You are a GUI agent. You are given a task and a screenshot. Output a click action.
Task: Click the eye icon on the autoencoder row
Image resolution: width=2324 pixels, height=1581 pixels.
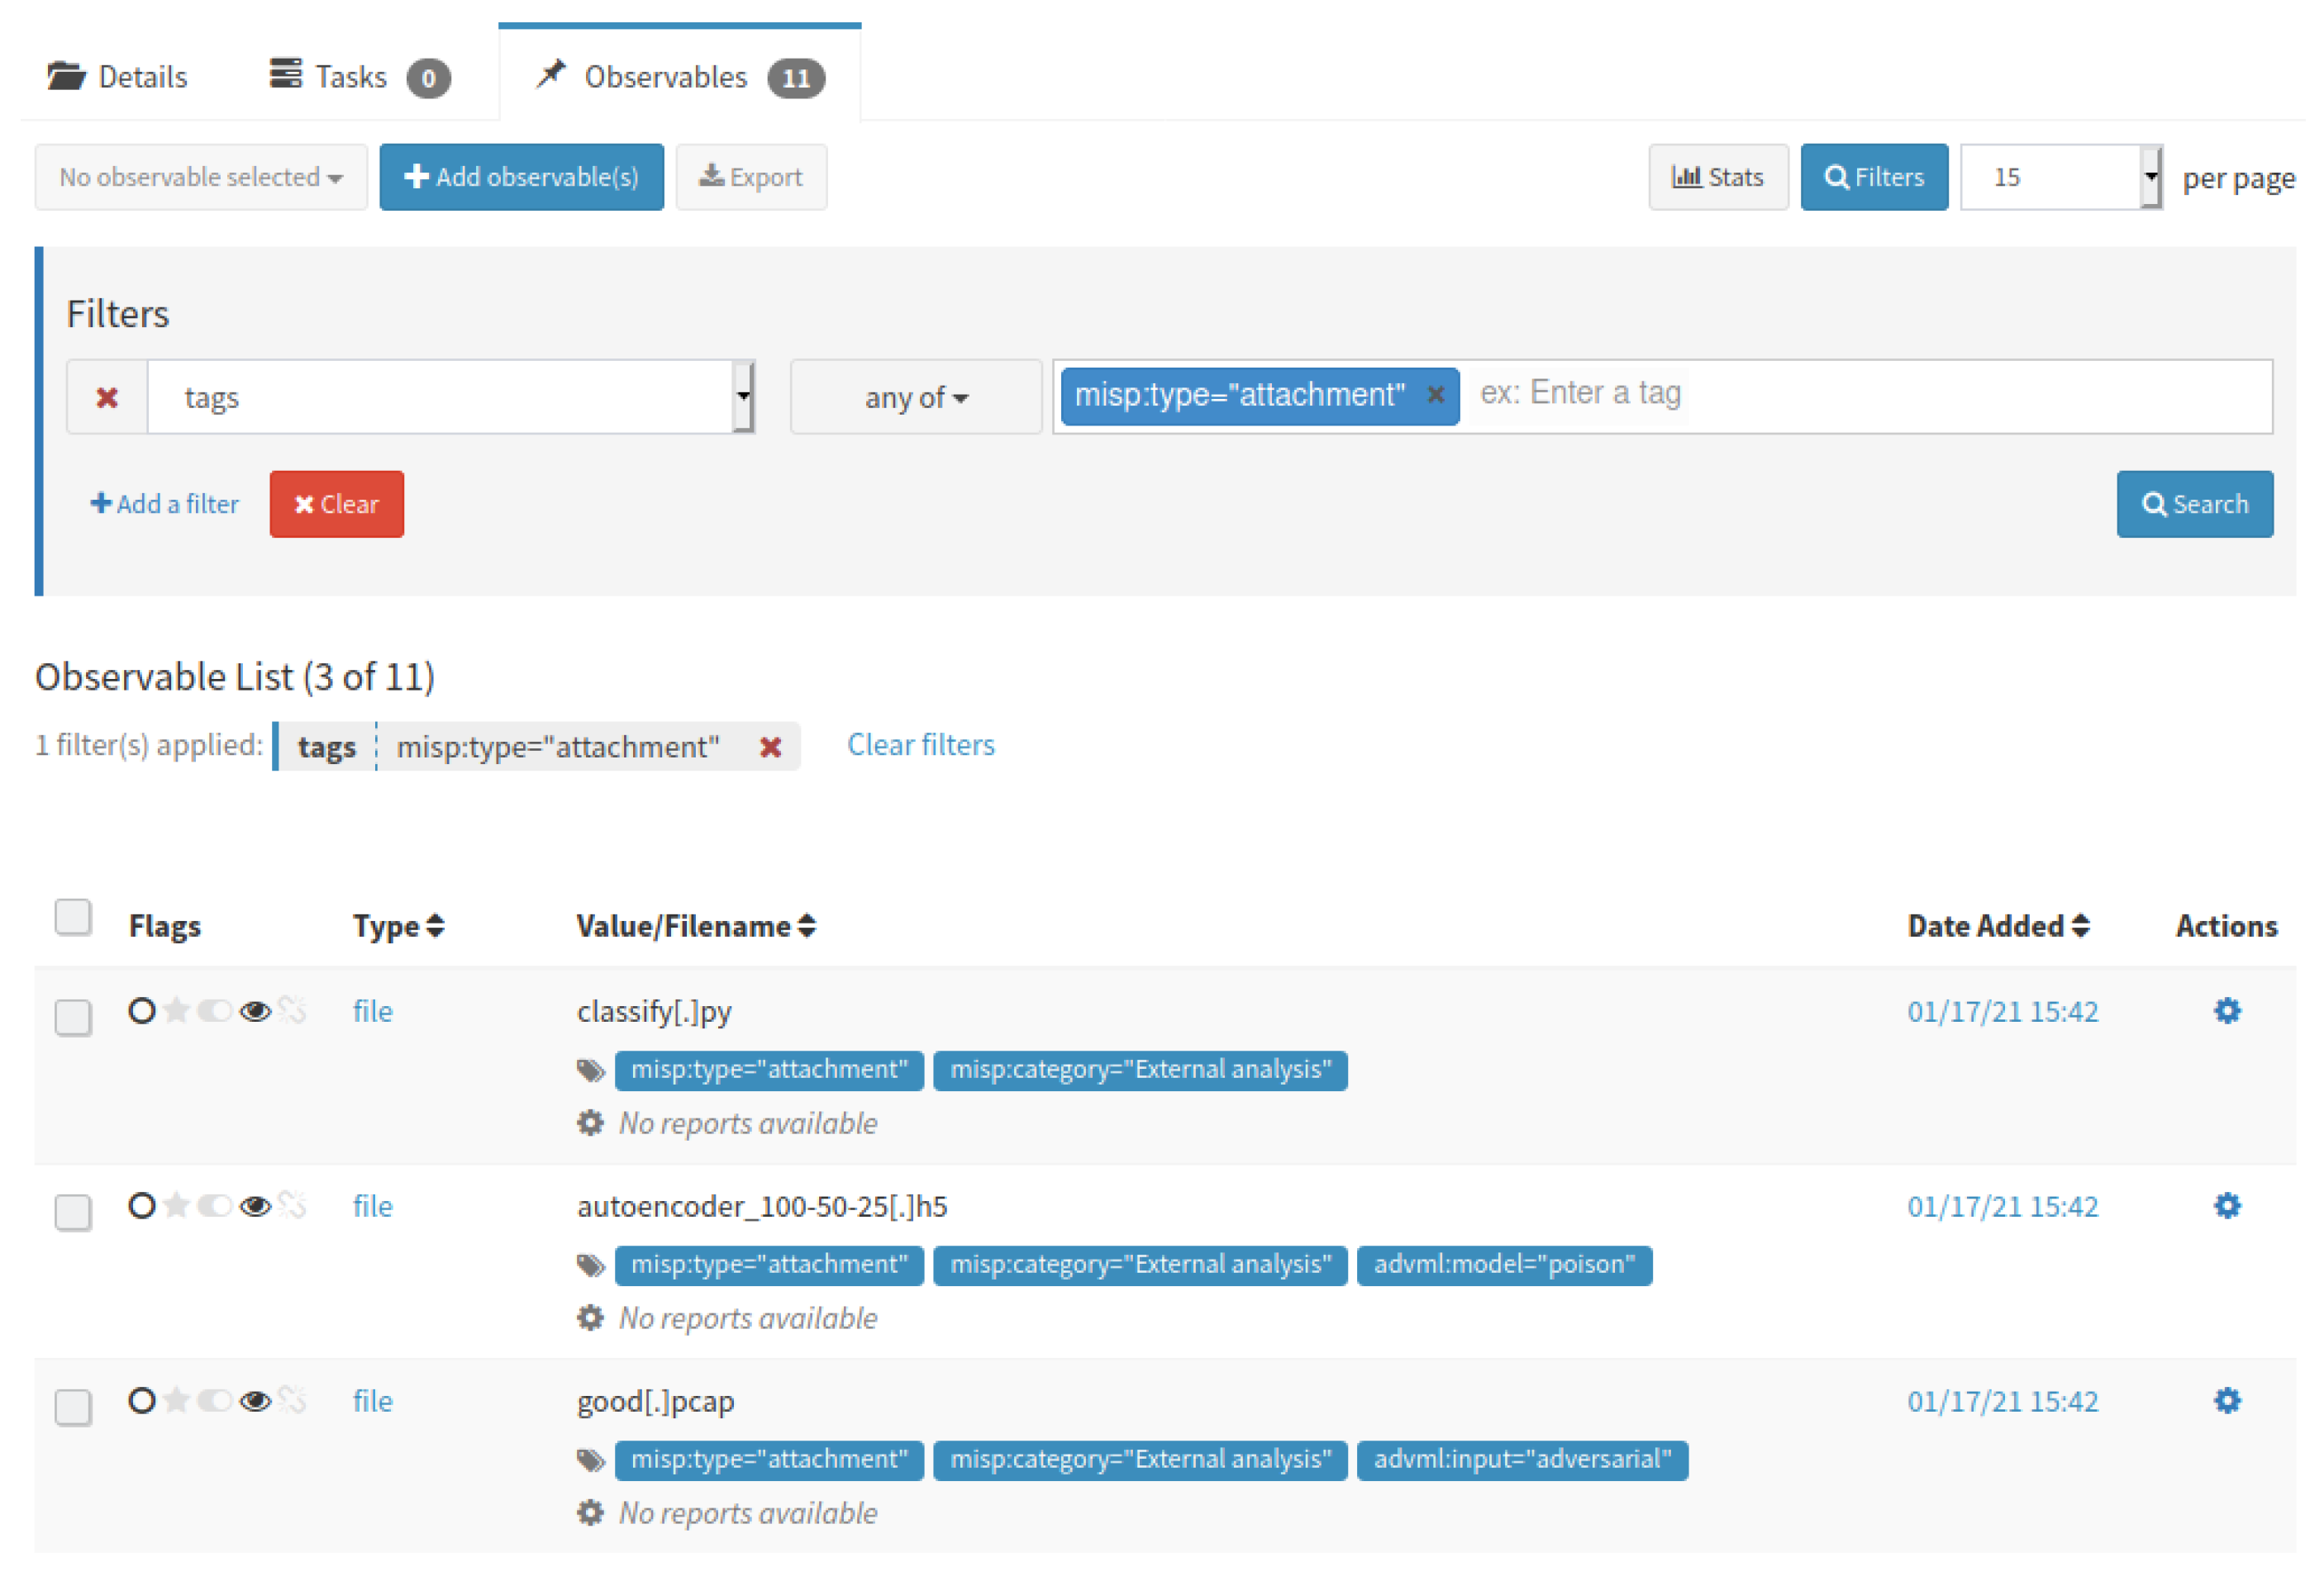pyautogui.click(x=256, y=1206)
